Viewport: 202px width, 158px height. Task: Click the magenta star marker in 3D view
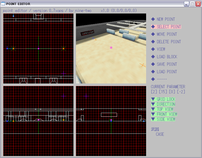pos(111,47)
